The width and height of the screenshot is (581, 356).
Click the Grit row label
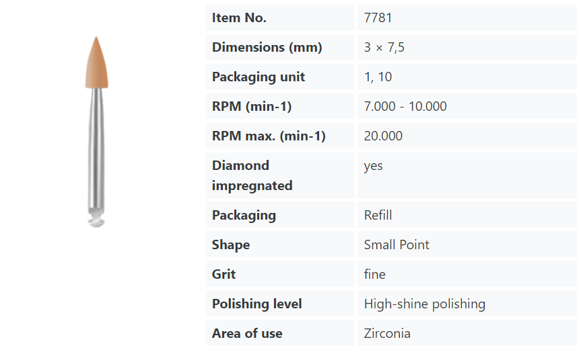224,274
